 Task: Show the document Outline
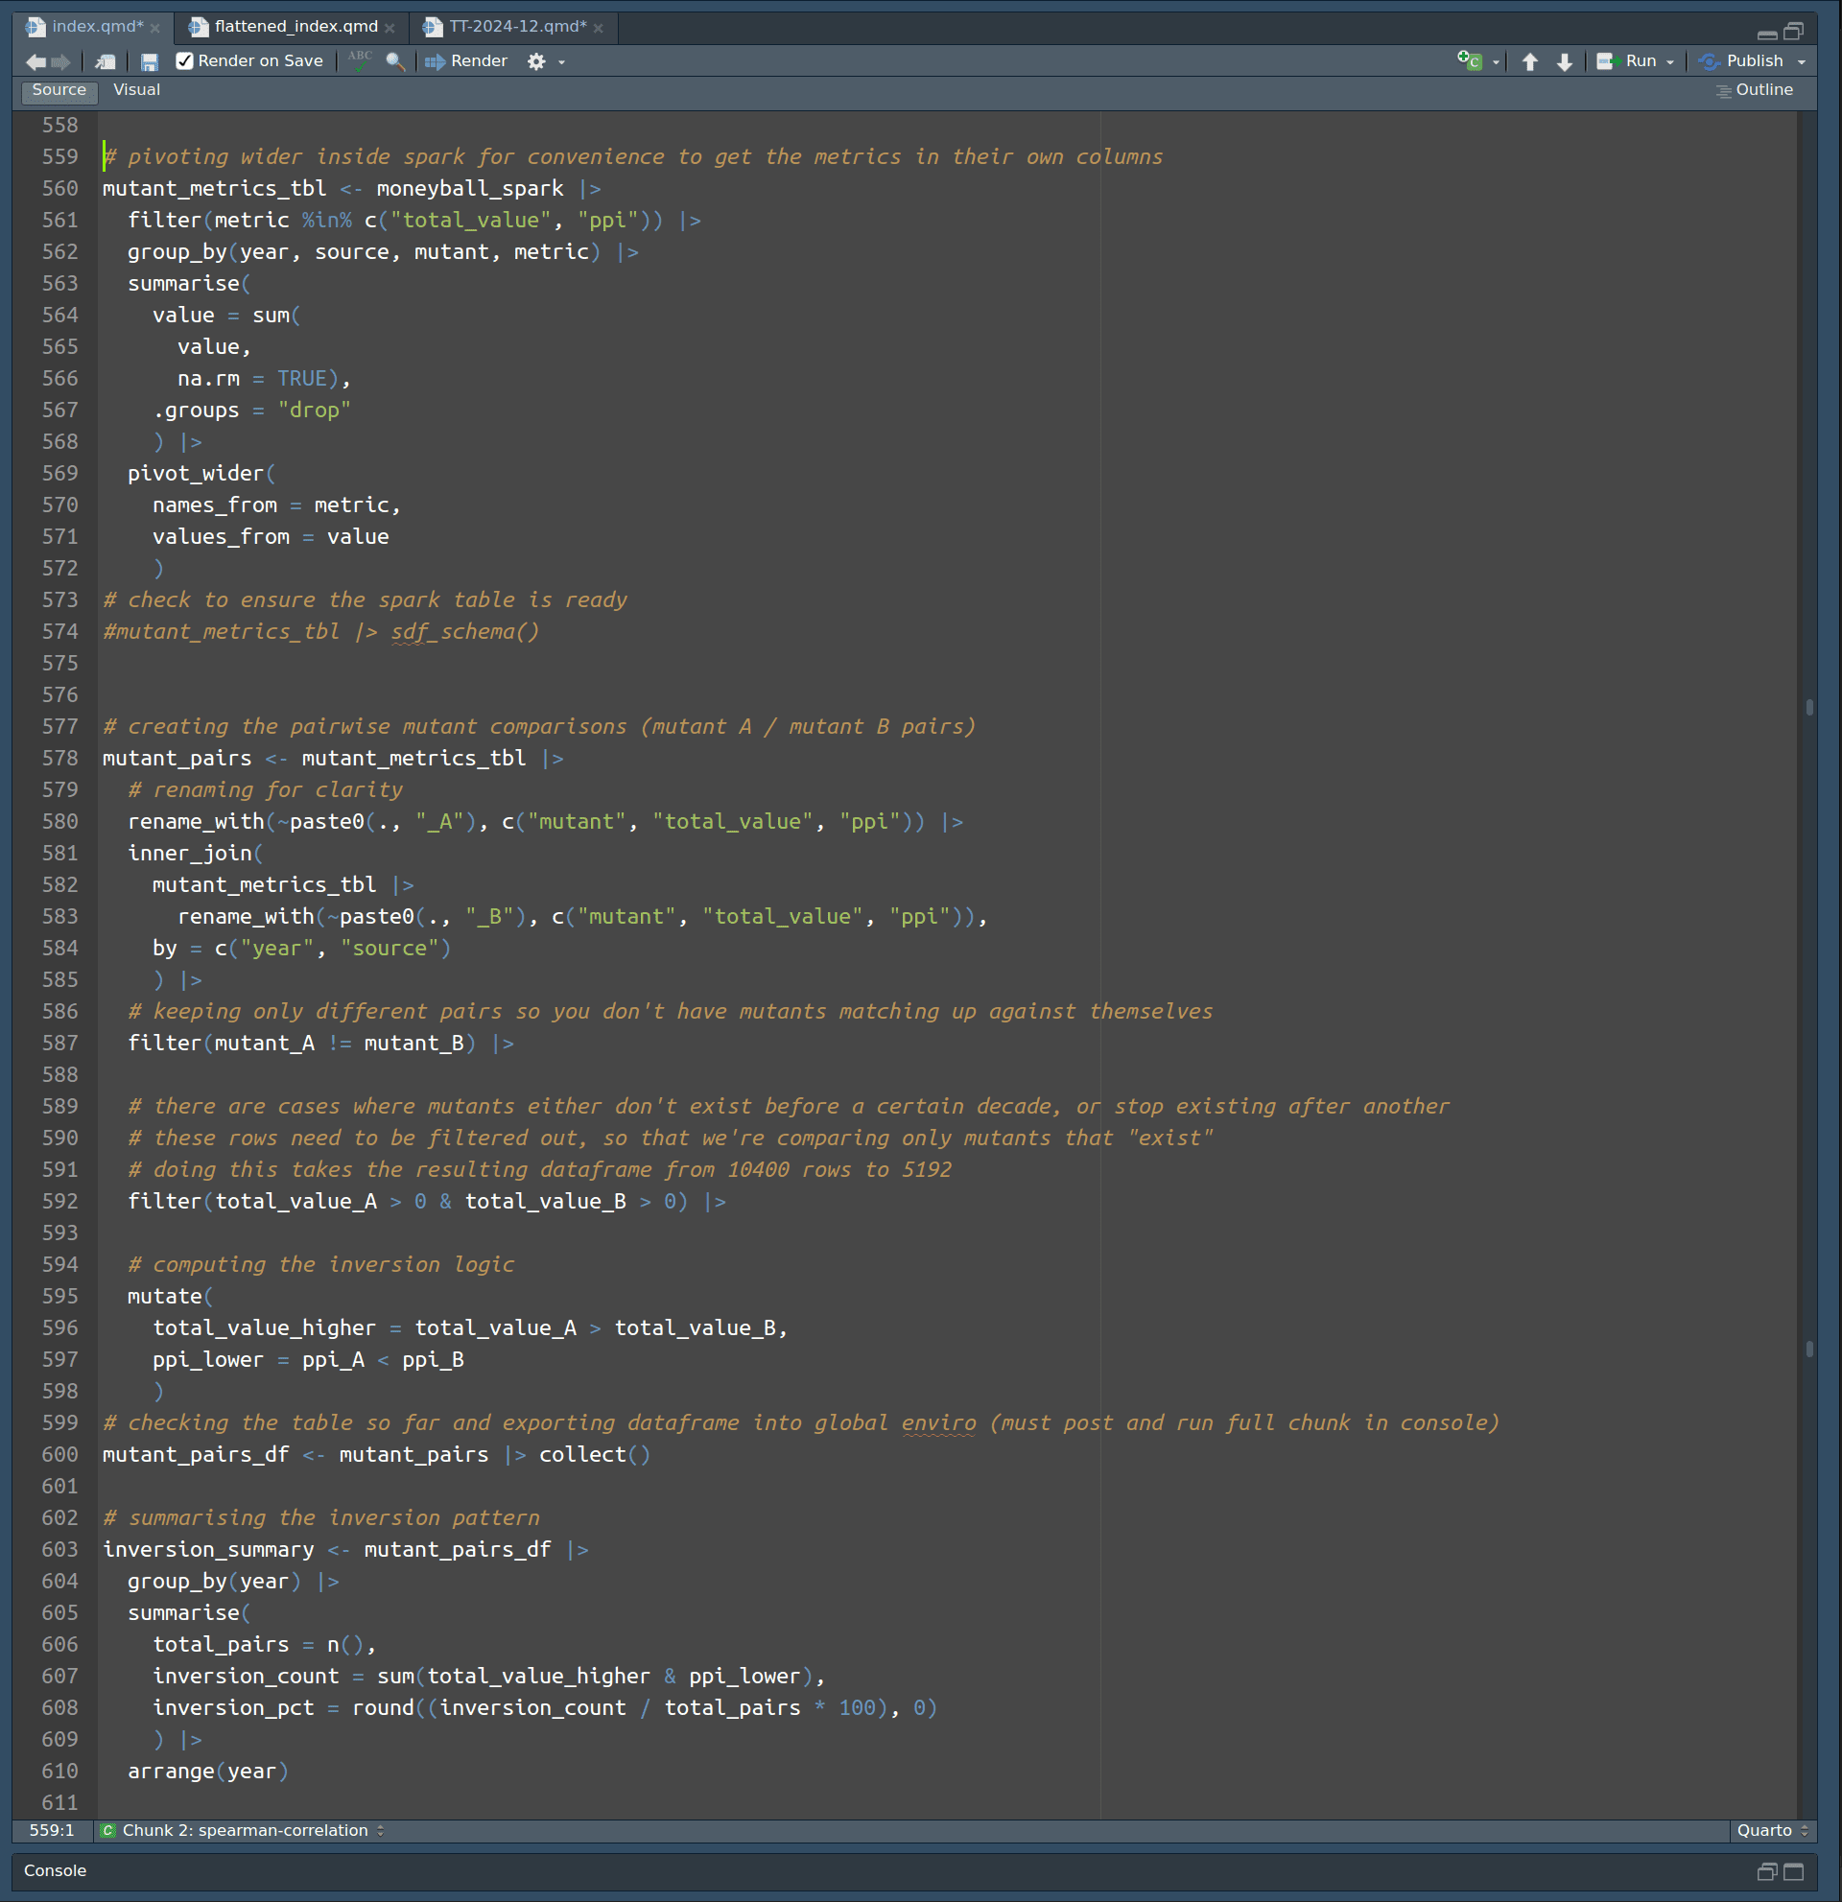pyautogui.click(x=1755, y=90)
